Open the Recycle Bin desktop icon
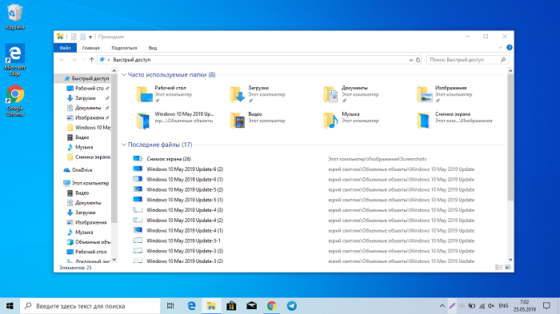The height and width of the screenshot is (314, 560). coord(14,16)
